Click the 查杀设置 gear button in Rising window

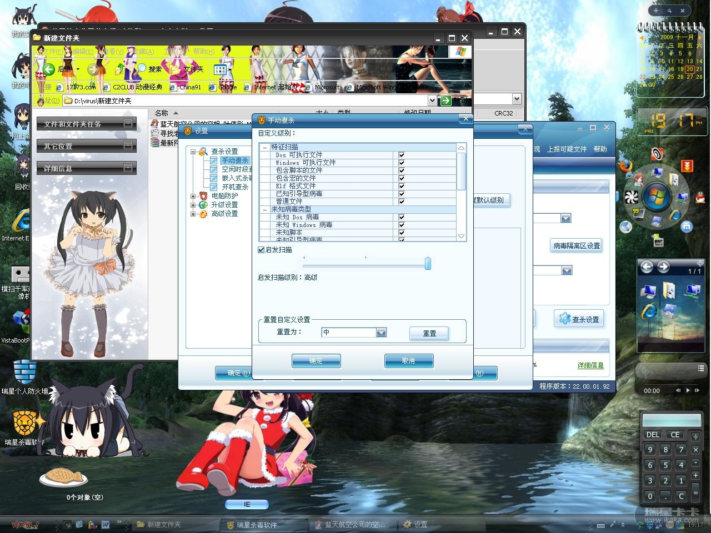pyautogui.click(x=579, y=319)
